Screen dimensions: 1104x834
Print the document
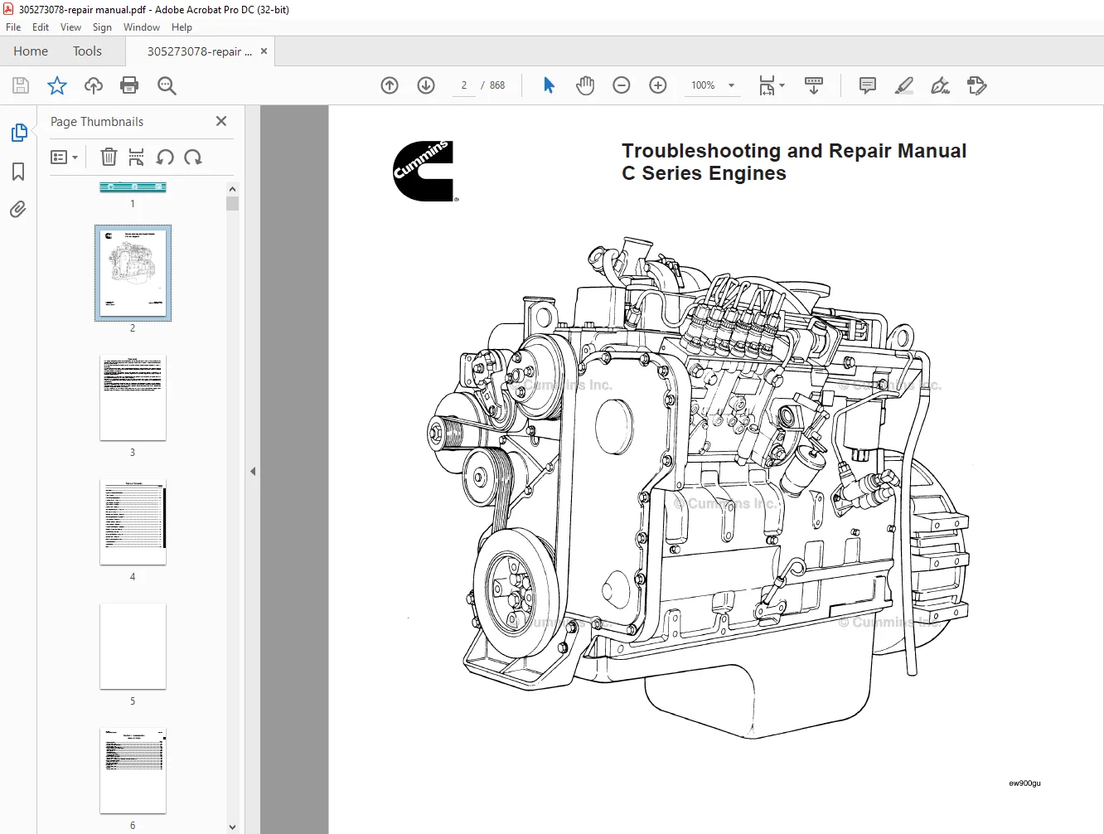point(129,85)
